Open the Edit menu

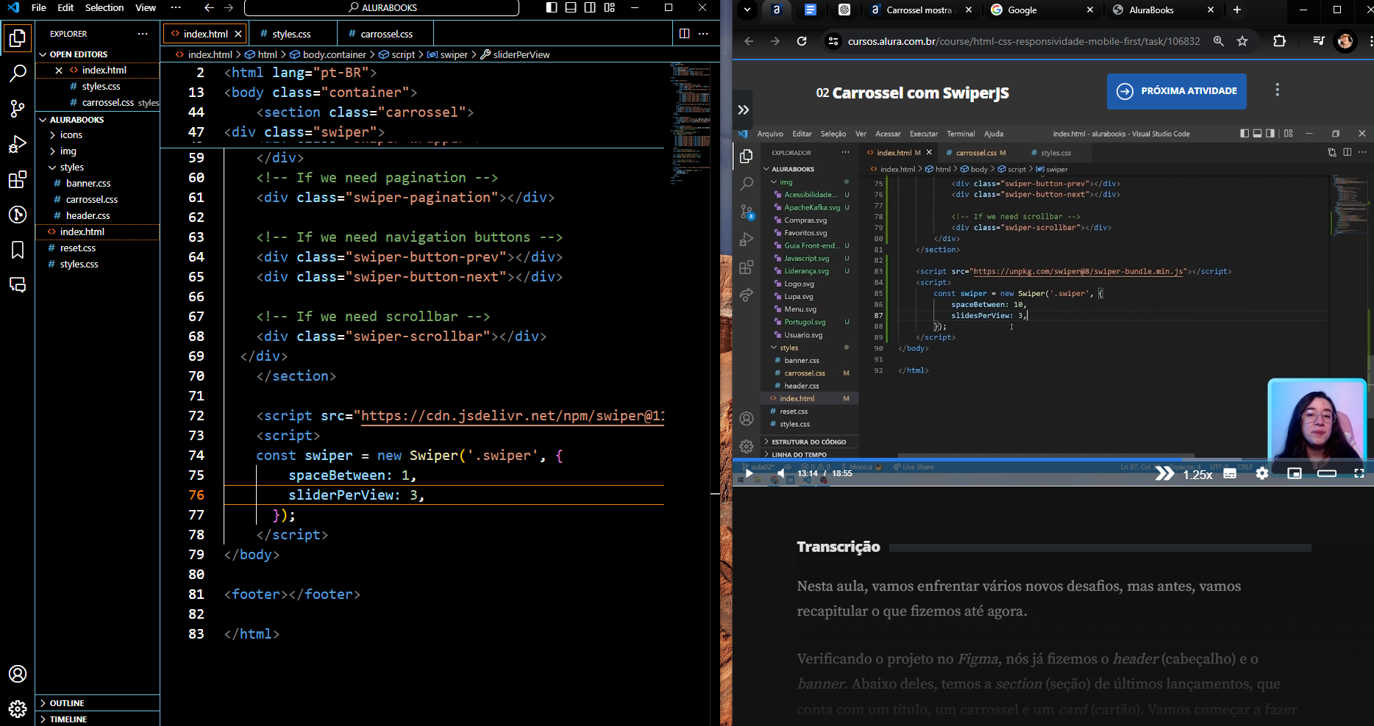65,7
